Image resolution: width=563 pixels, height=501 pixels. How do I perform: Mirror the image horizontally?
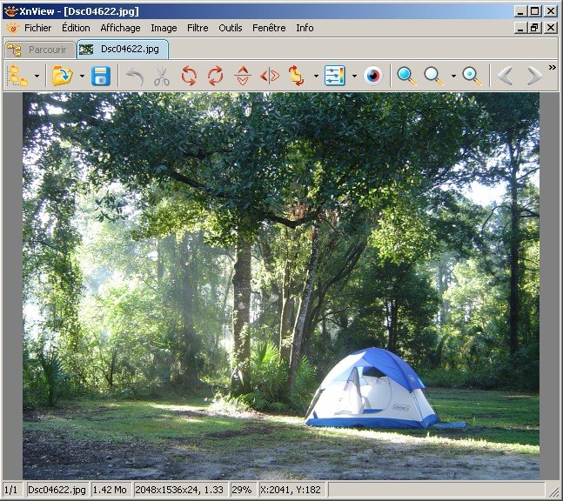click(269, 76)
